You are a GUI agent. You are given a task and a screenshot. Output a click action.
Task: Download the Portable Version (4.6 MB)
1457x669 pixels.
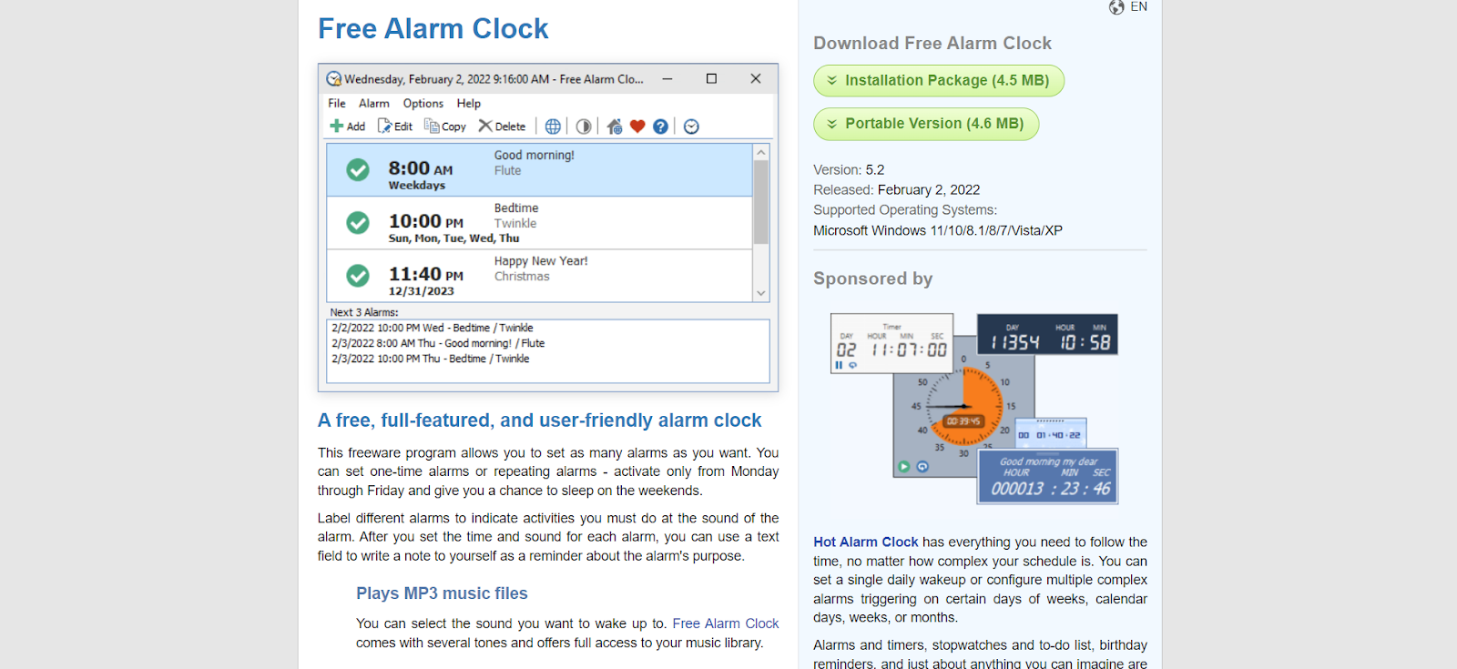[926, 124]
